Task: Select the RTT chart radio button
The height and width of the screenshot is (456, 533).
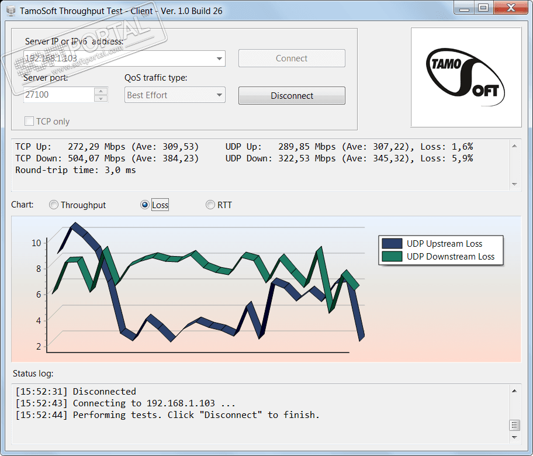Action: point(210,205)
